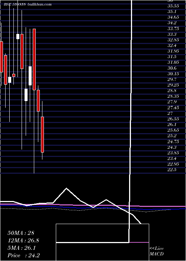Select the 22.5 axis value

[172, 170]
